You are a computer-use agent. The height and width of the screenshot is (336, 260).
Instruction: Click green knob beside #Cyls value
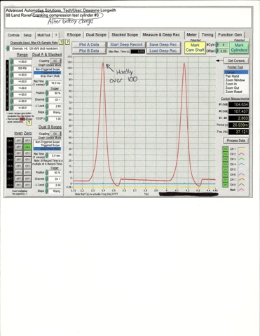(x=217, y=45)
